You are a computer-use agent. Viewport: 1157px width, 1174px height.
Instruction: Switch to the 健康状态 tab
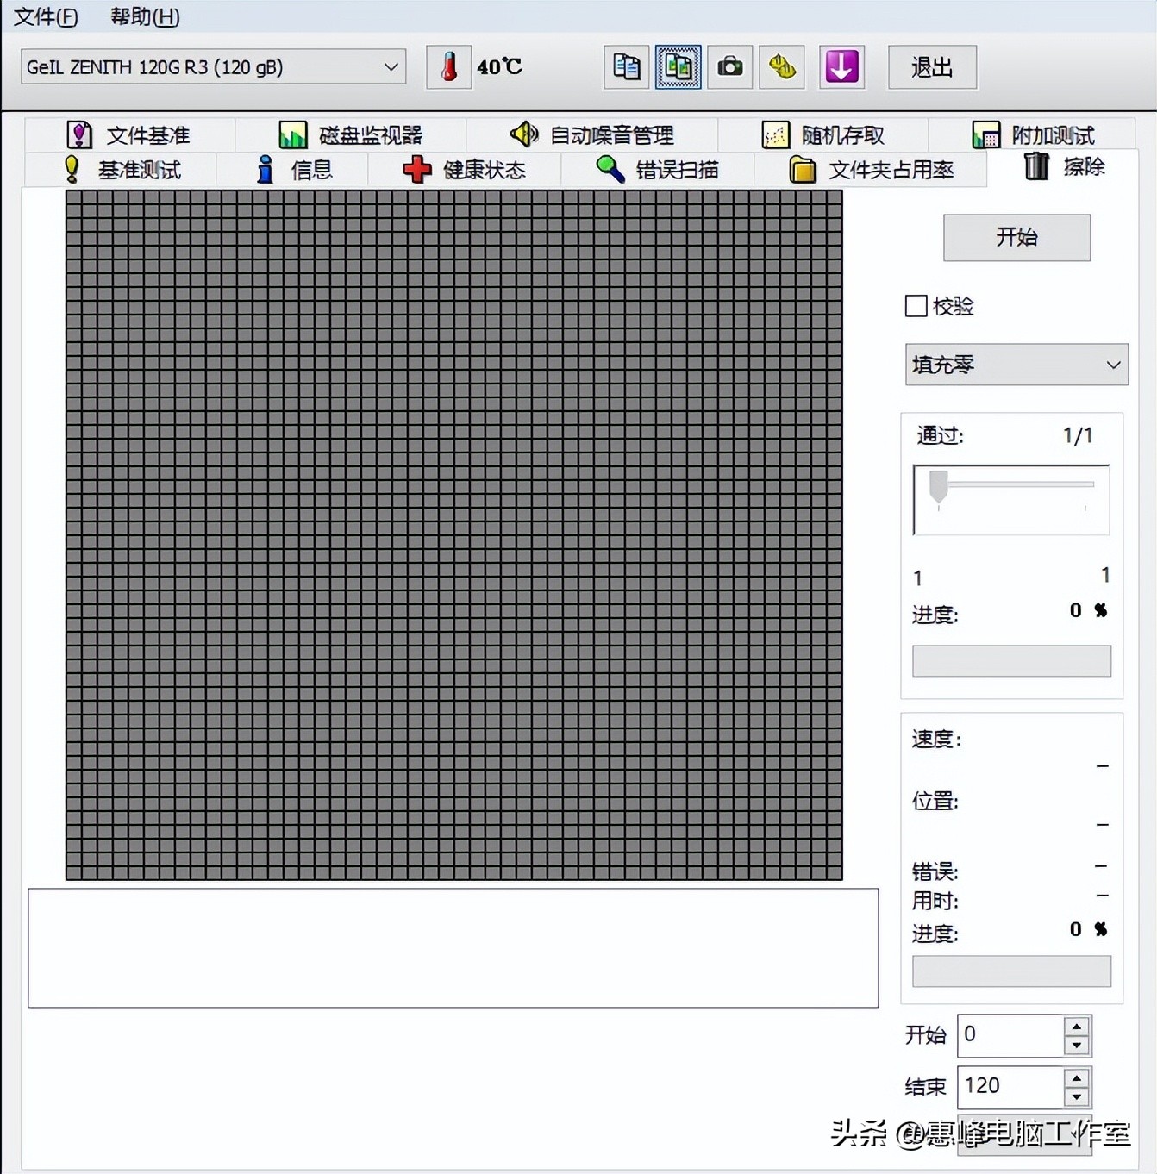pyautogui.click(x=465, y=170)
